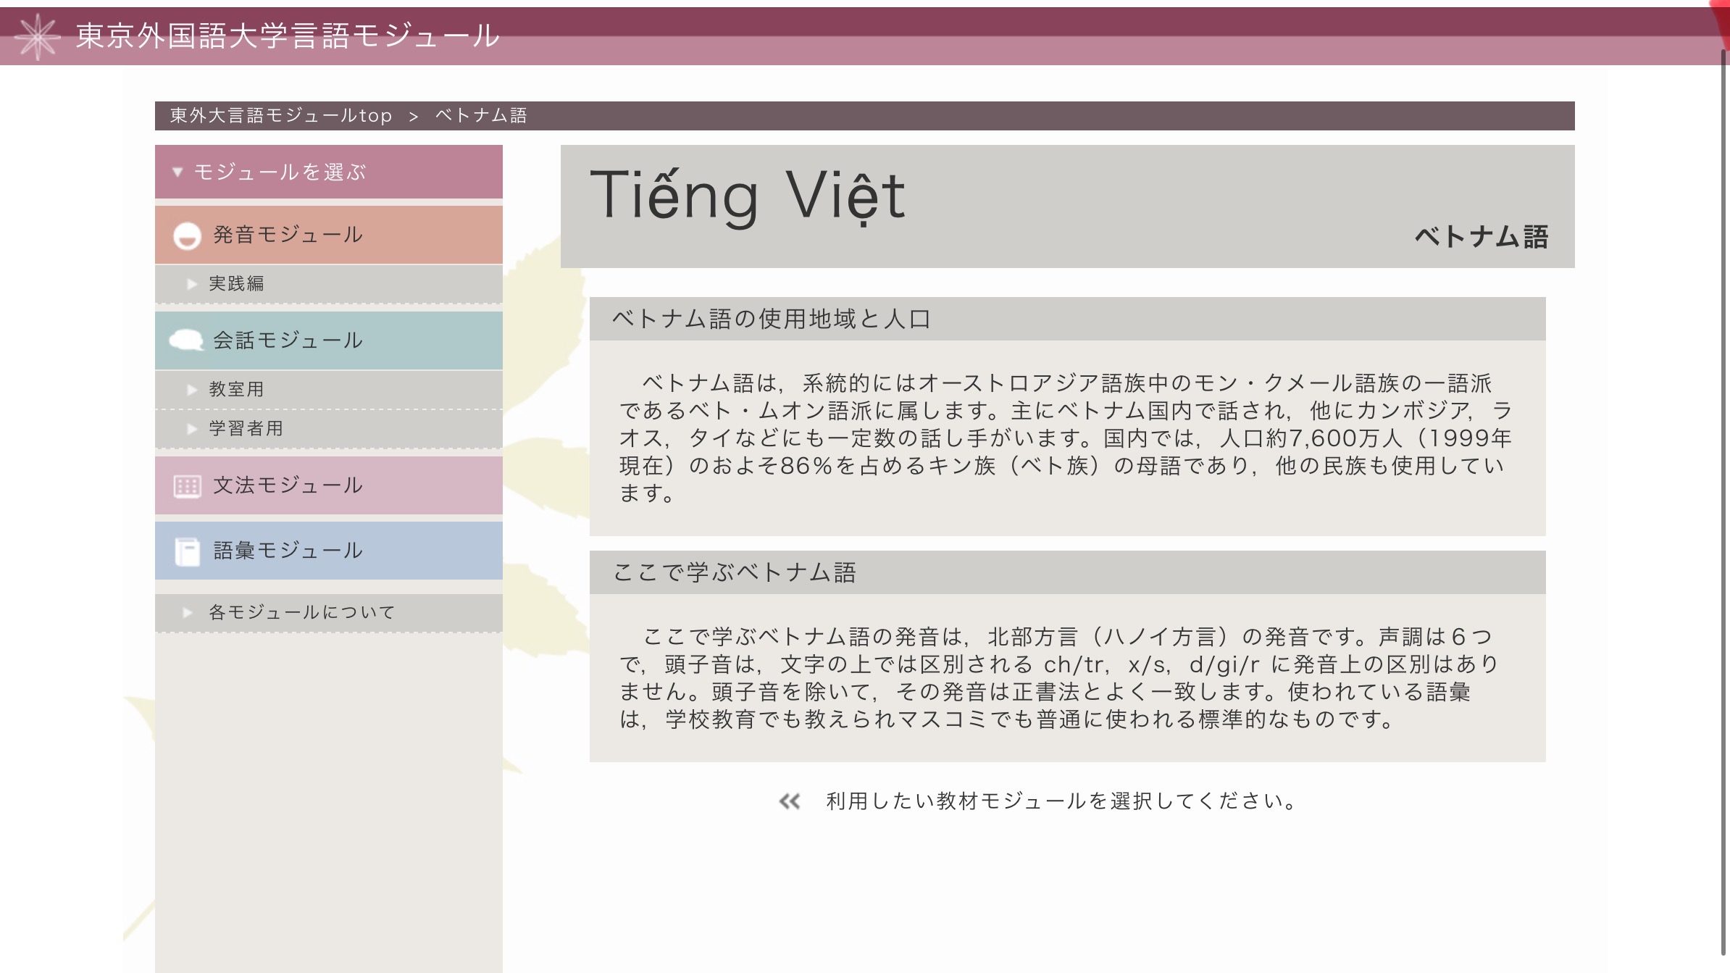This screenshot has width=1730, height=973.
Task: Click arrow icon beside 実践編
Action: click(x=192, y=284)
